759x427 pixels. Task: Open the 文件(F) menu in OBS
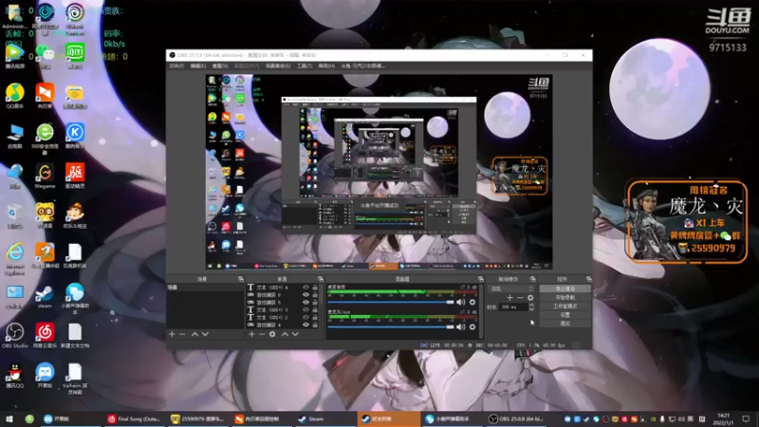coord(176,65)
